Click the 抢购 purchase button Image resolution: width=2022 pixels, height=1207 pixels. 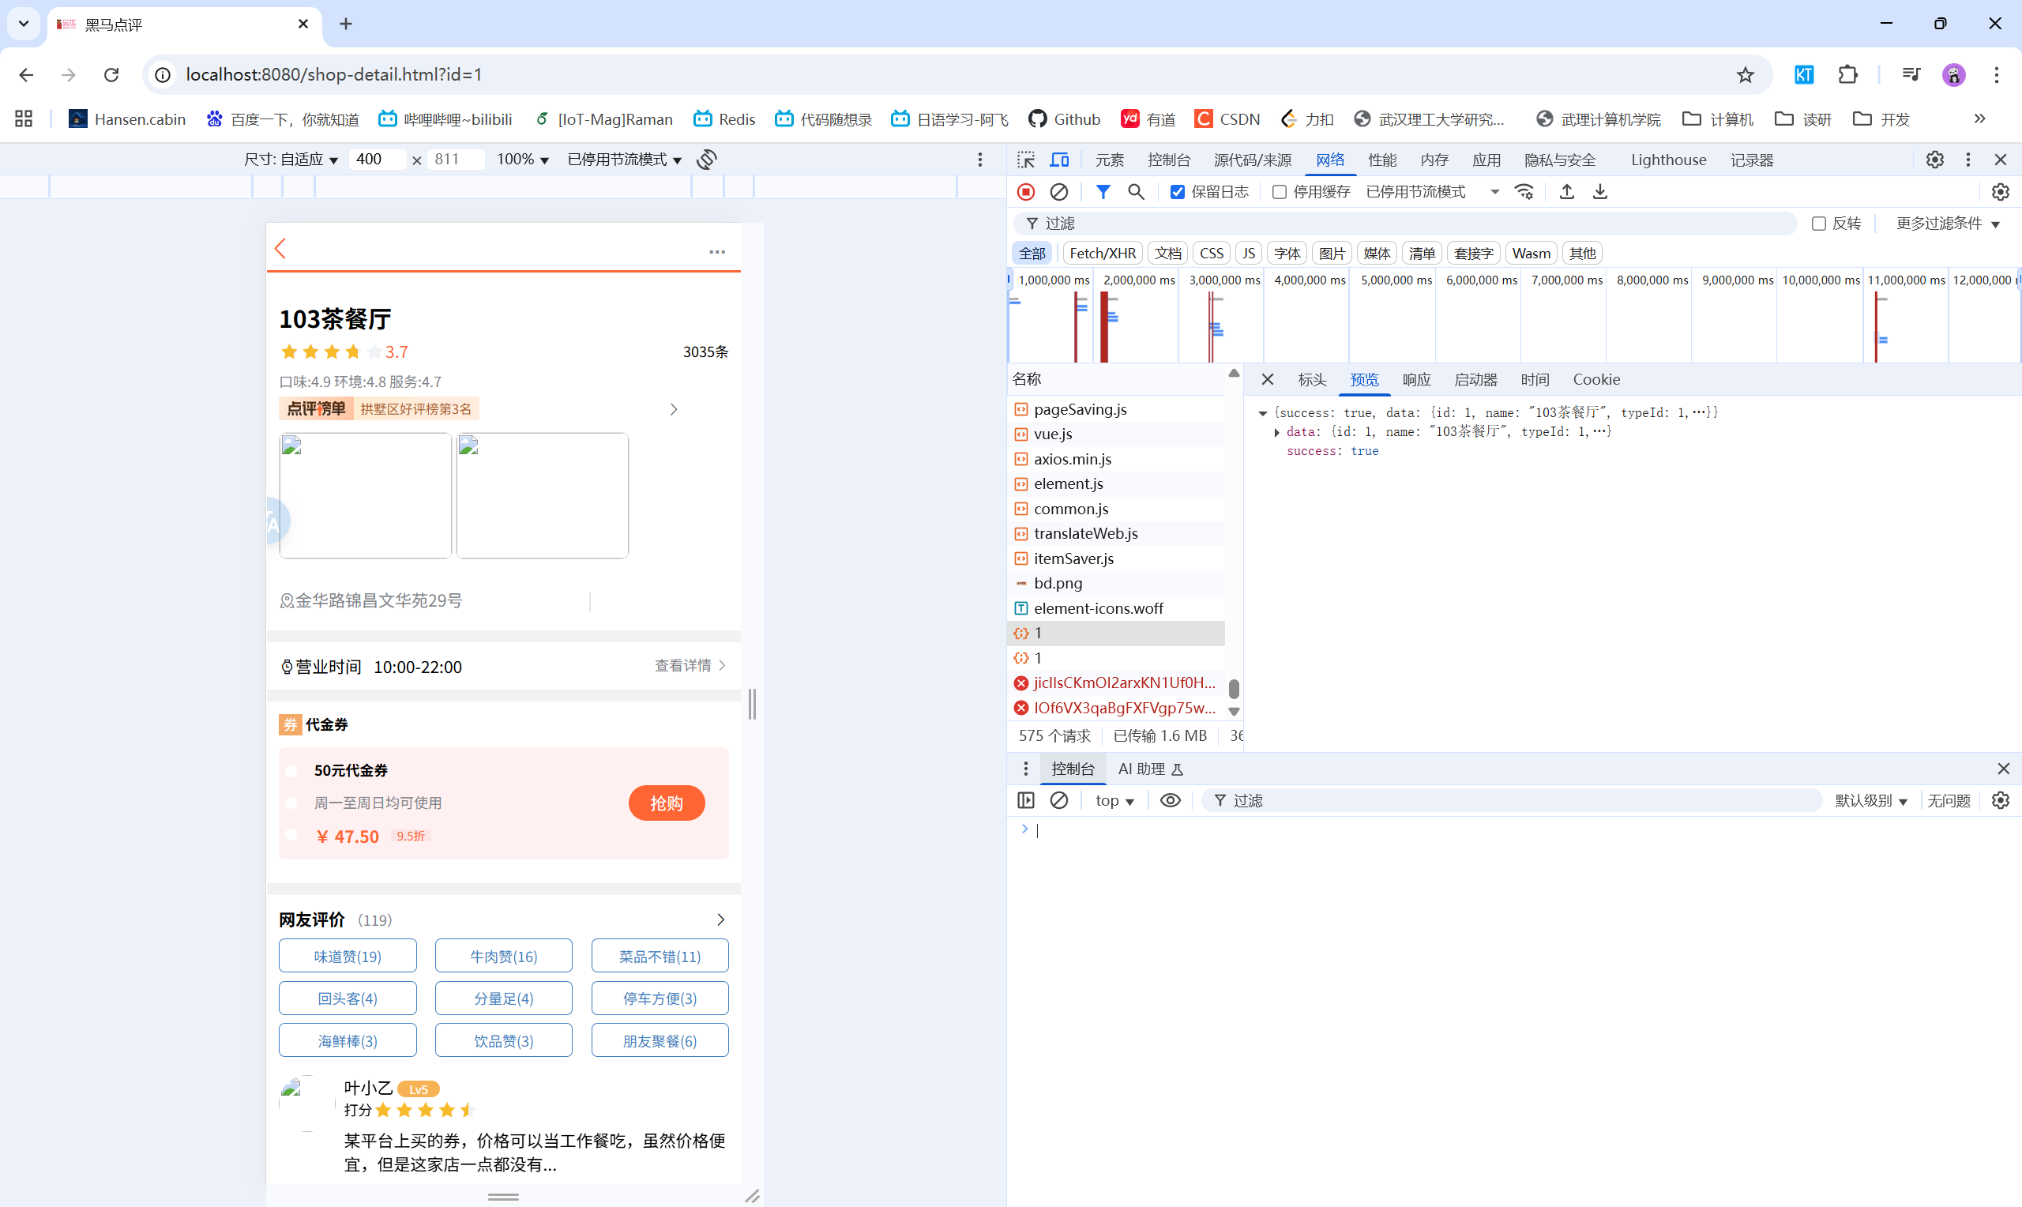666,803
